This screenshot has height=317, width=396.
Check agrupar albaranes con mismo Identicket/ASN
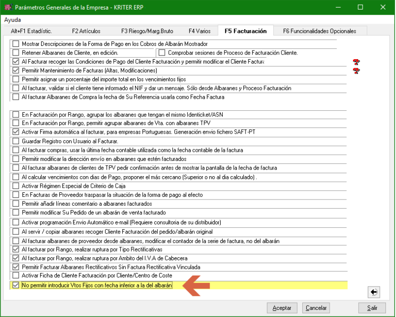tap(16, 115)
